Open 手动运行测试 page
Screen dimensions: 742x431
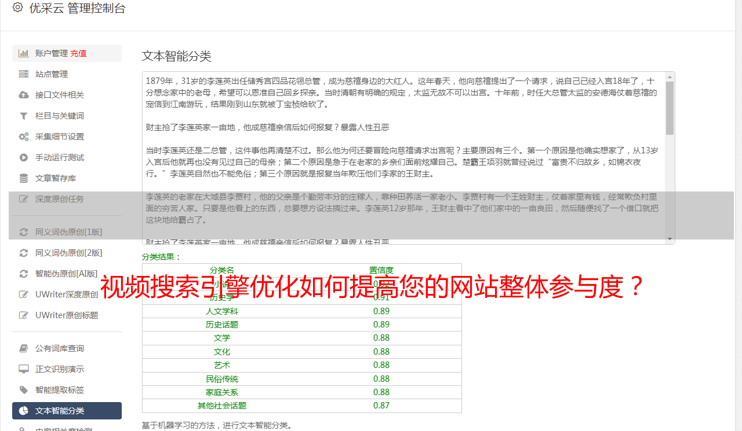click(67, 157)
